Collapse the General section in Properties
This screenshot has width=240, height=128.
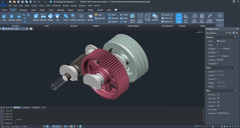(x=235, y=37)
